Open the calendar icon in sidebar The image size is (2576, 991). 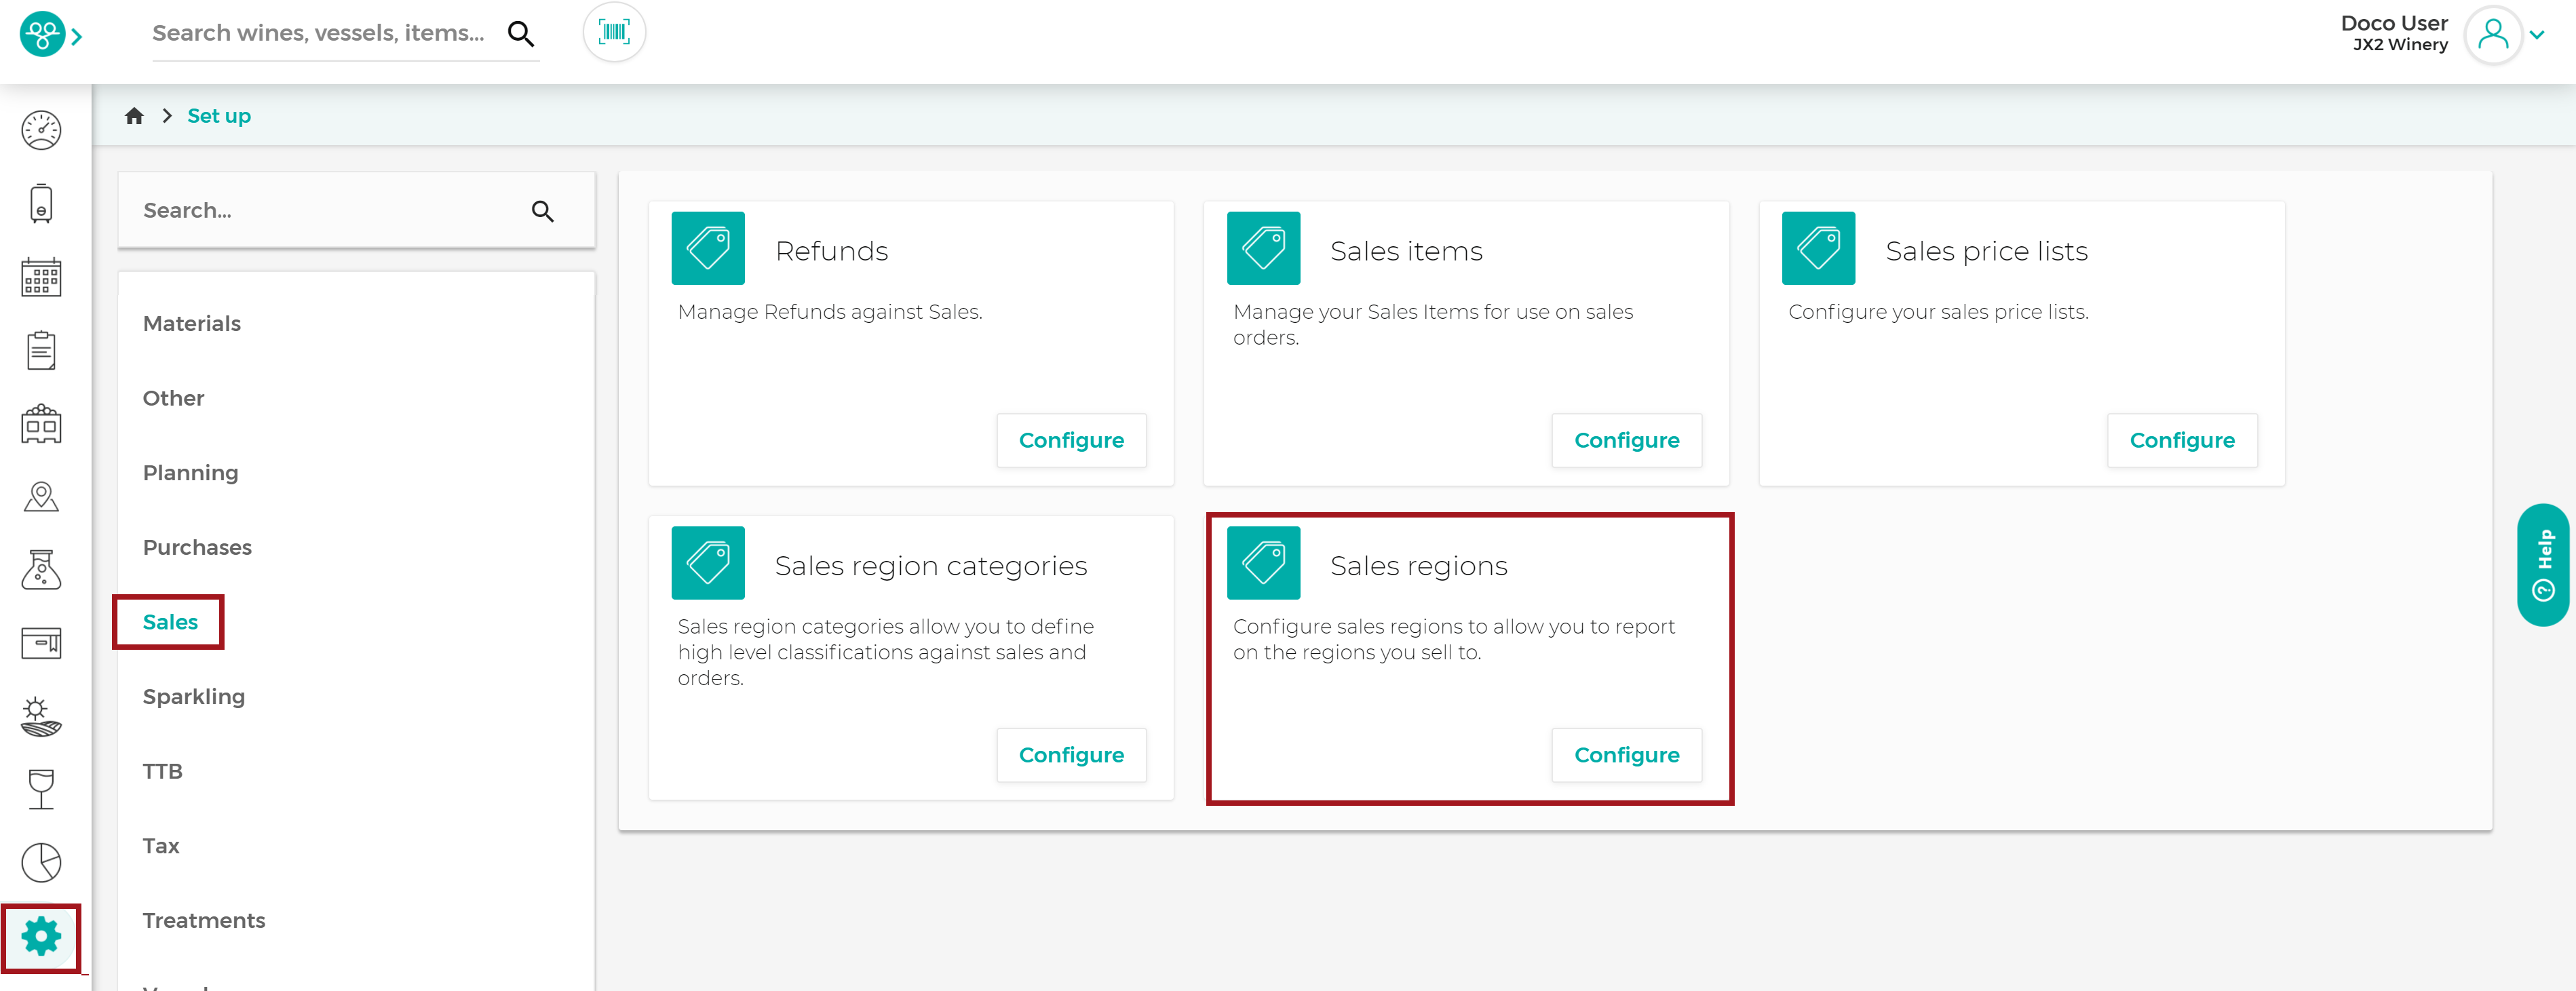(x=41, y=277)
